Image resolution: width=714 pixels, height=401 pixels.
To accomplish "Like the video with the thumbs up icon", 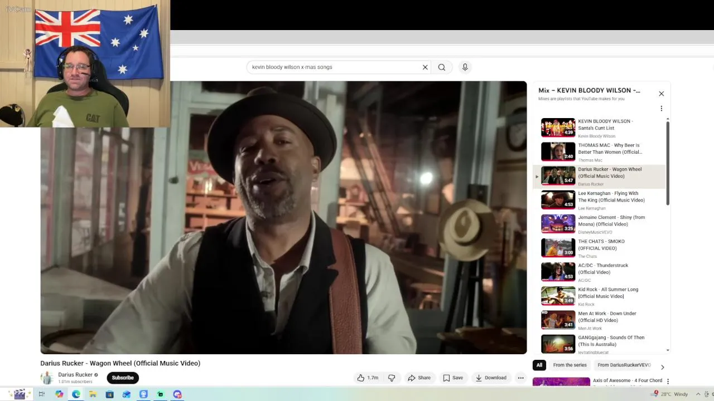I will click(368, 378).
